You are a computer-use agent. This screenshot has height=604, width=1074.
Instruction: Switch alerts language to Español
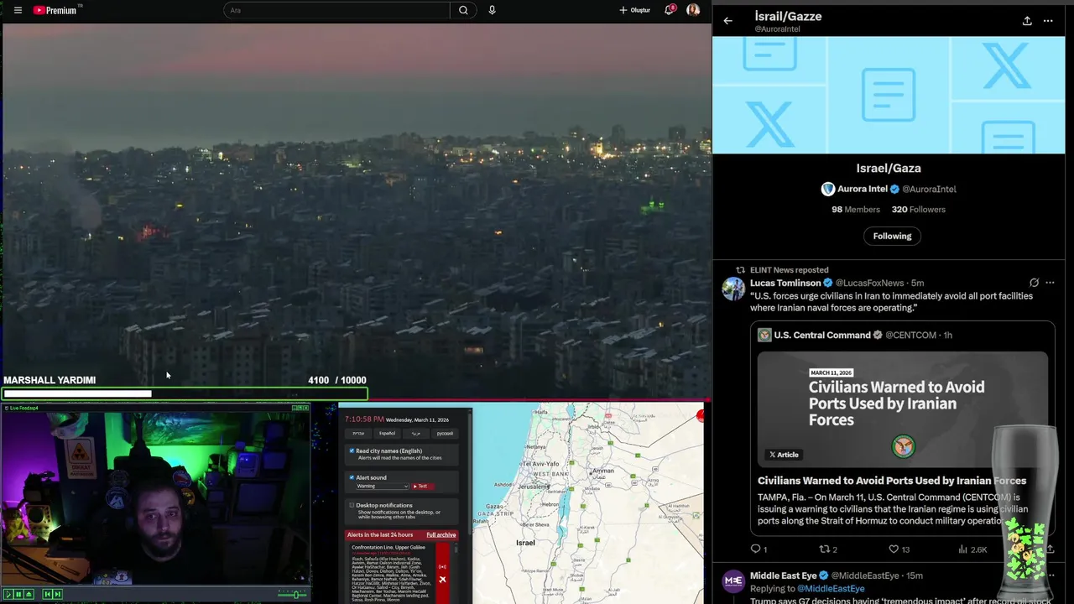(387, 434)
